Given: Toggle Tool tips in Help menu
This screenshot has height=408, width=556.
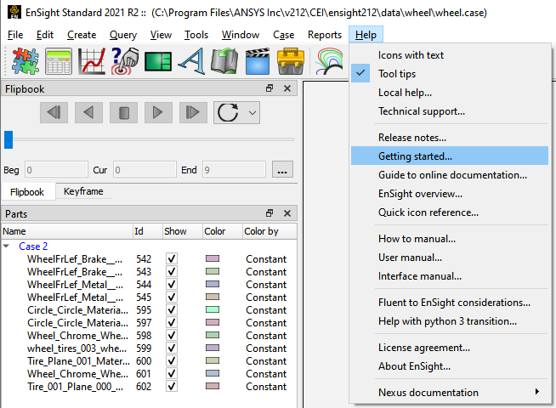Looking at the screenshot, I should [x=450, y=74].
